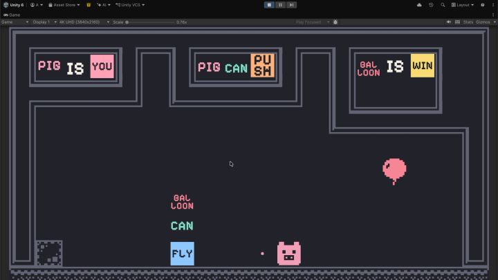Open the editor search magnifier
The width and height of the screenshot is (498, 280).
(x=443, y=5)
